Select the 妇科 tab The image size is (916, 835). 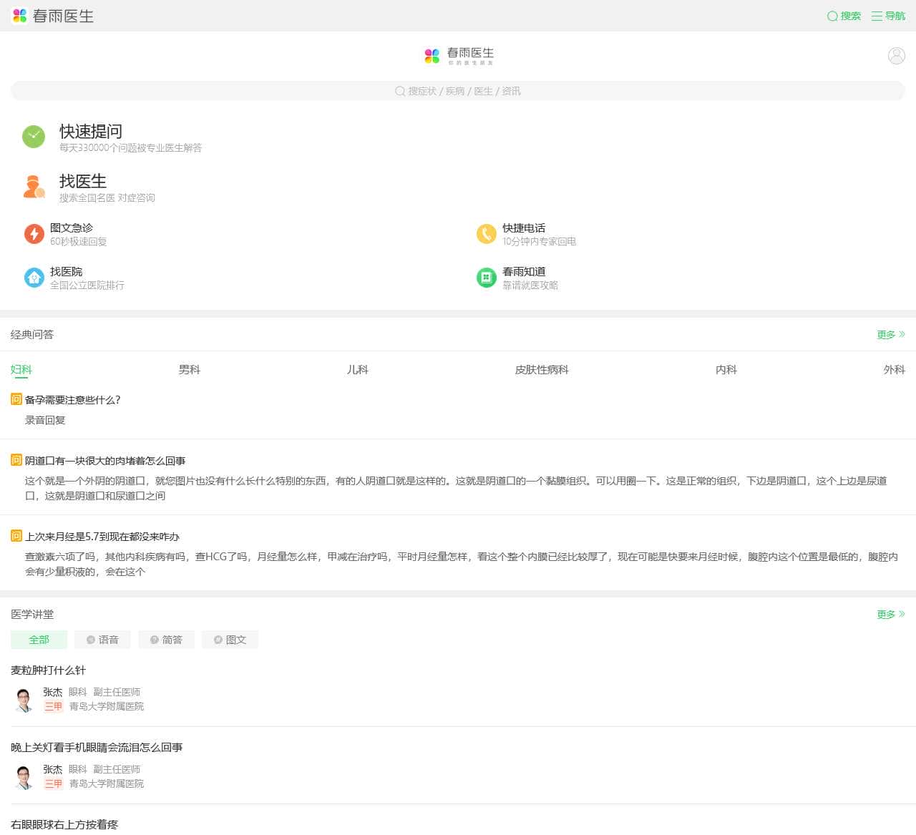[21, 369]
